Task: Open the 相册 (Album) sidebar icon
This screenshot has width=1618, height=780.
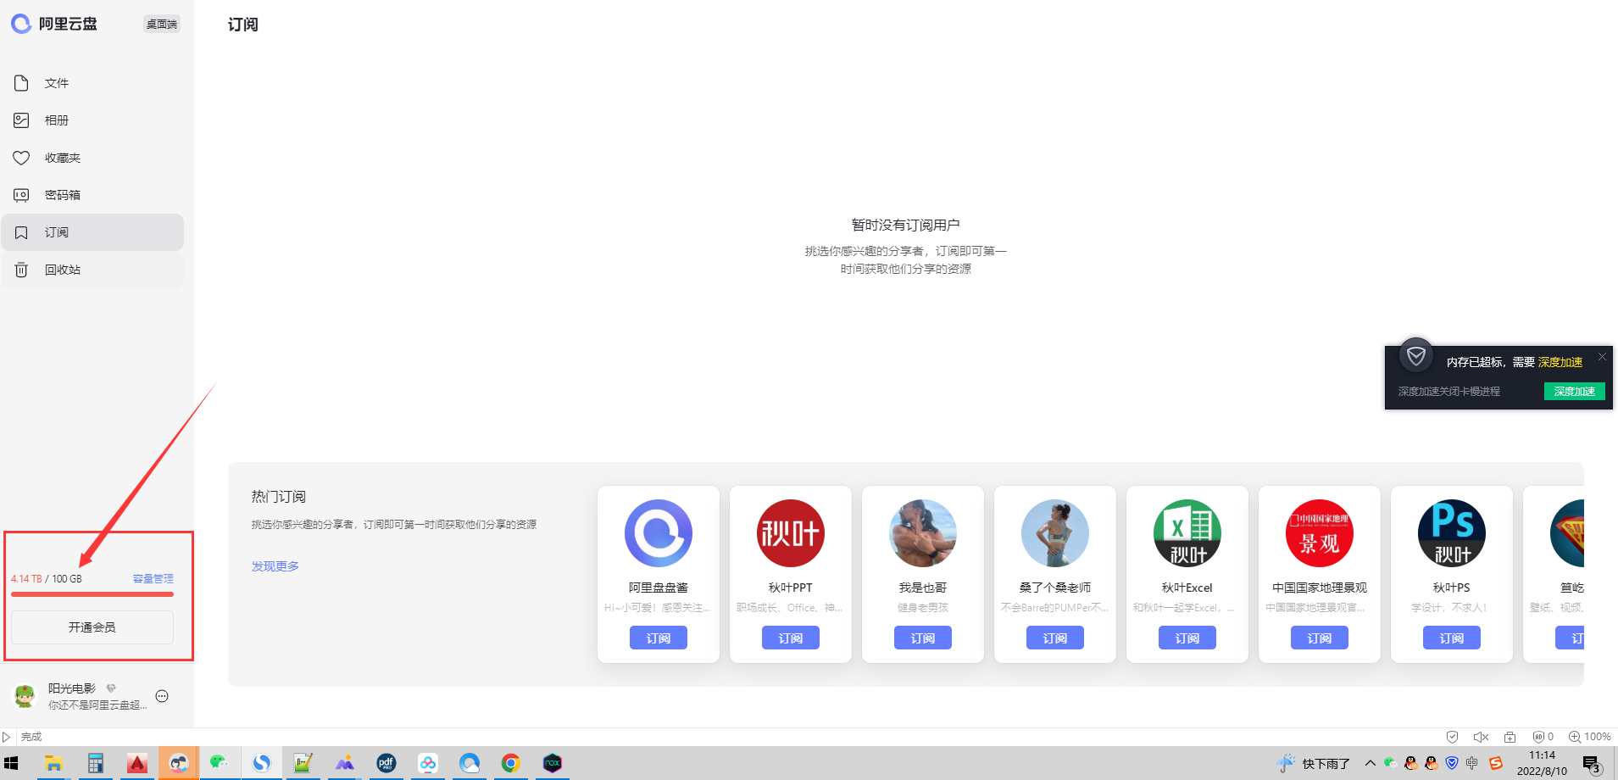Action: [x=22, y=120]
